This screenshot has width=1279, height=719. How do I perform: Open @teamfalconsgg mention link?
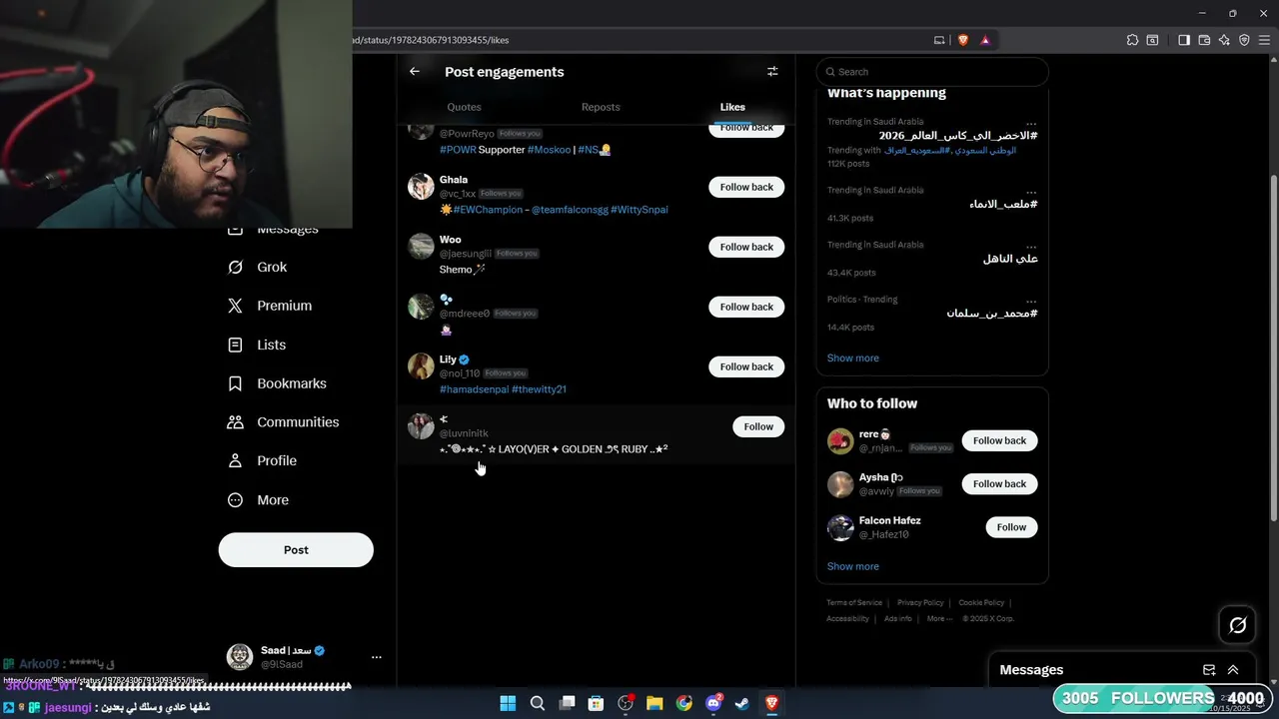pyautogui.click(x=569, y=210)
